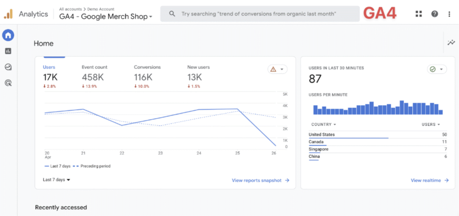The width and height of the screenshot is (459, 216).
Task: Click the Help question mark icon
Action: click(434, 14)
